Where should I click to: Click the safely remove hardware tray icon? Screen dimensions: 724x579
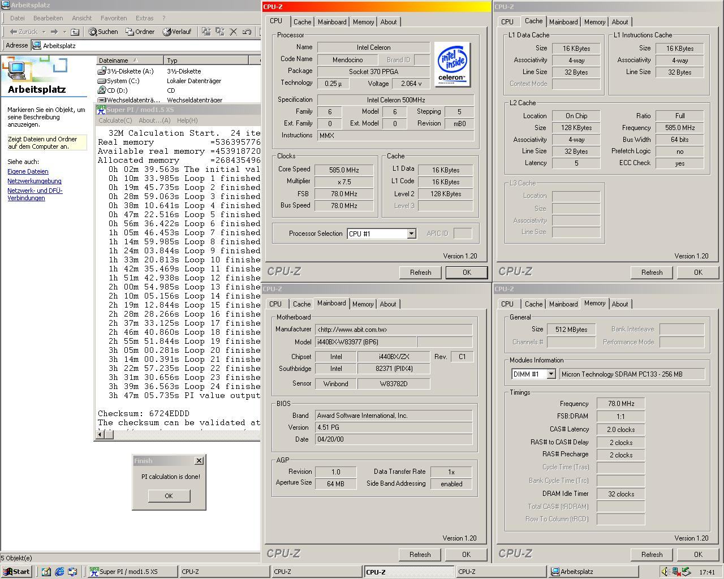pyautogui.click(x=686, y=572)
